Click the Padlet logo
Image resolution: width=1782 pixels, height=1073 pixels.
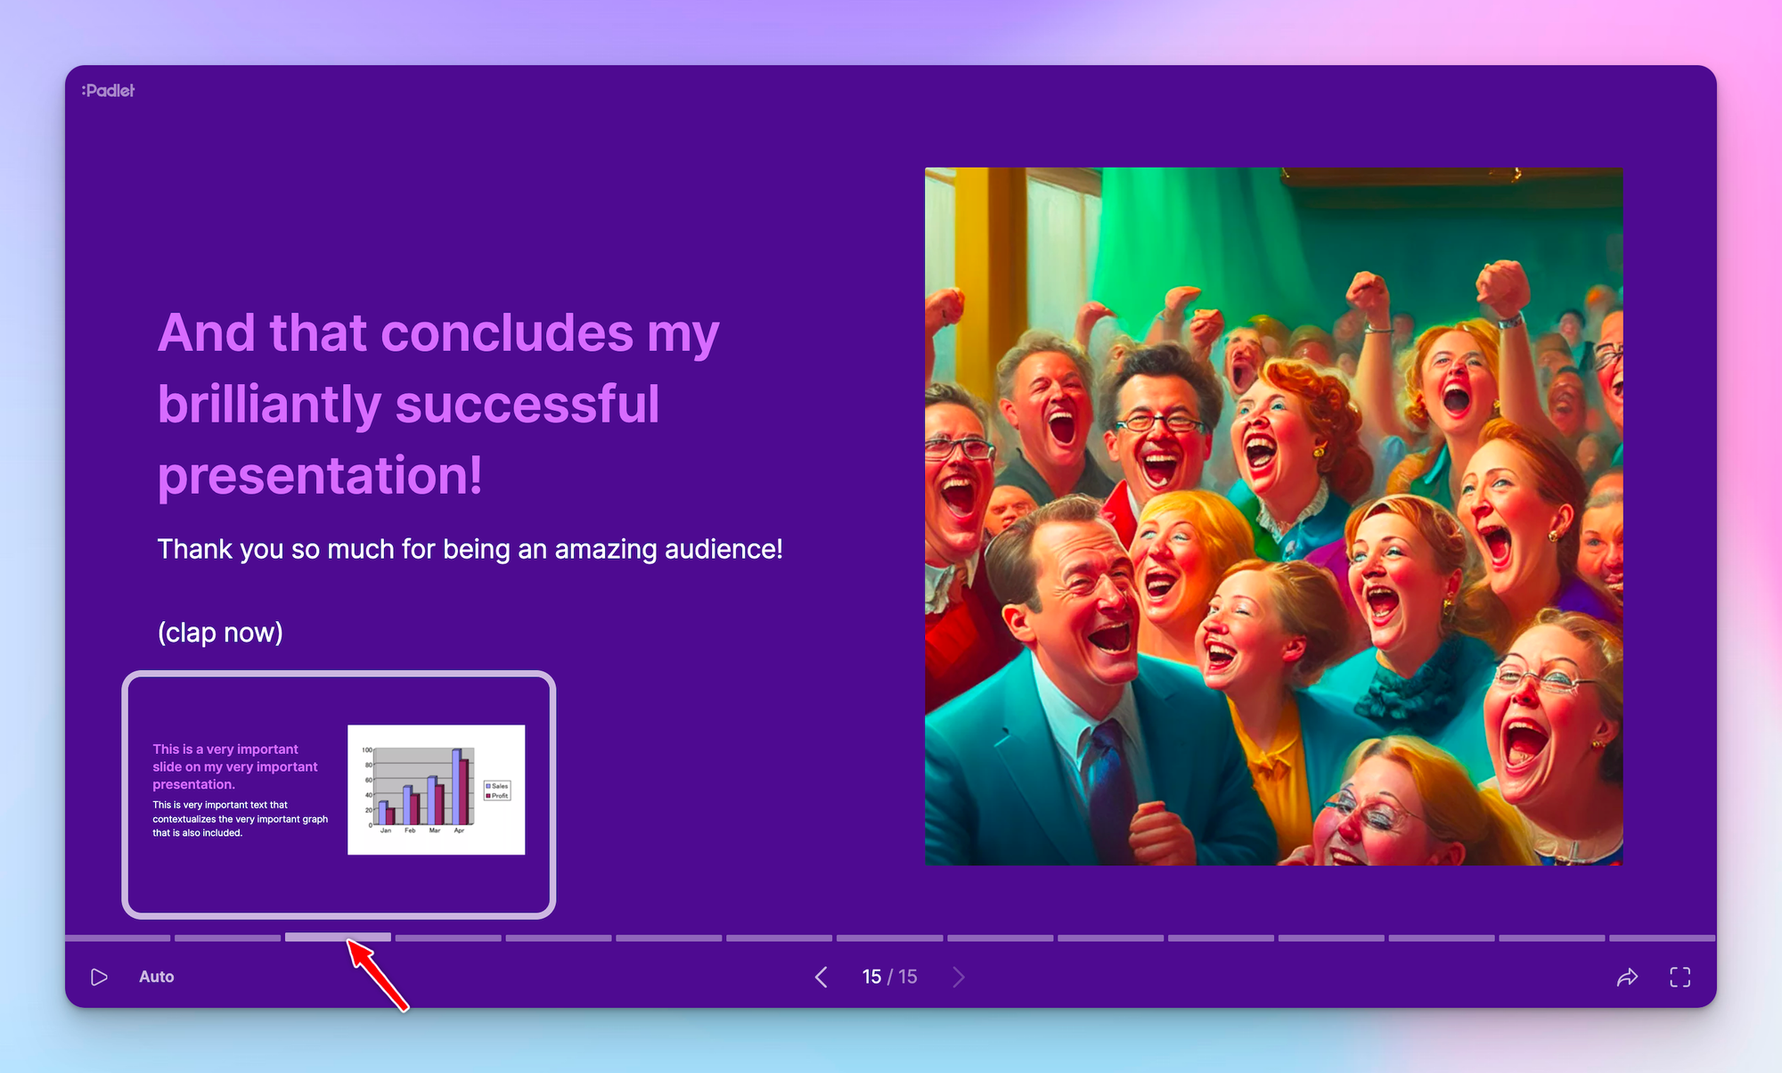point(108,90)
